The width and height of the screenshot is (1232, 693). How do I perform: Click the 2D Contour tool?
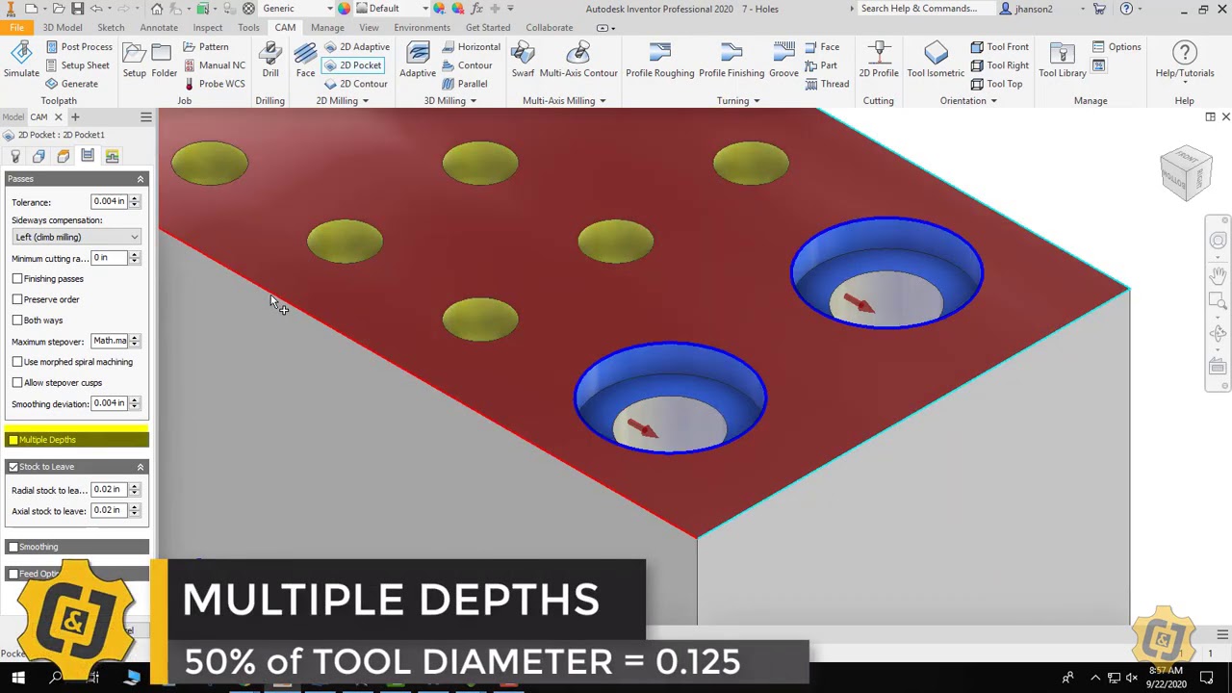(x=355, y=84)
